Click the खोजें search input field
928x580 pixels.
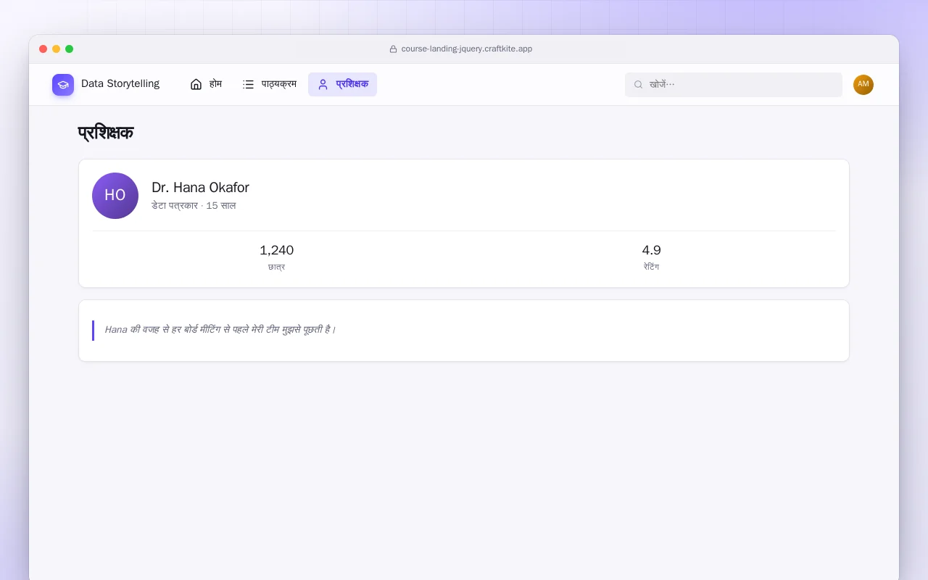tap(734, 85)
